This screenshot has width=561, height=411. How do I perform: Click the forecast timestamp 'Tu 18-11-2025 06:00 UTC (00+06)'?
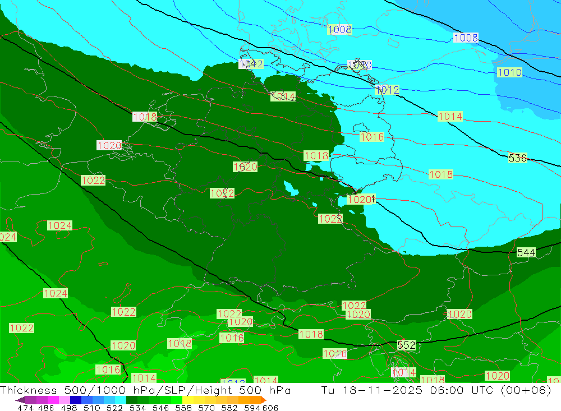pyautogui.click(x=436, y=390)
